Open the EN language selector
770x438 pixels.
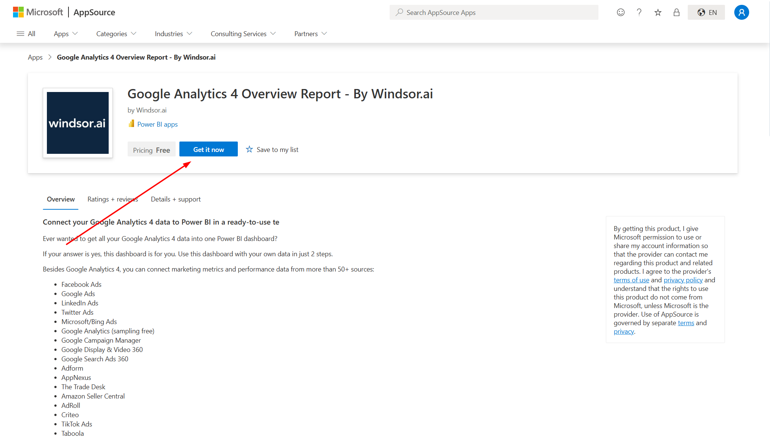[x=706, y=12]
